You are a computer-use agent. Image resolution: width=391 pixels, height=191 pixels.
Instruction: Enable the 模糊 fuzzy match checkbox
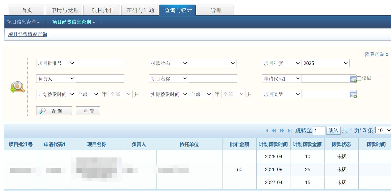pos(359,78)
